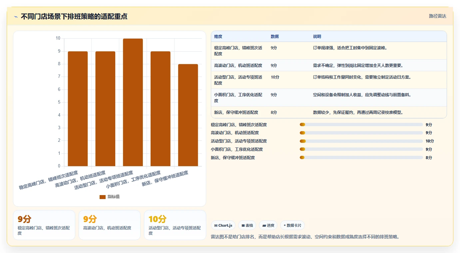This screenshot has width=460, height=253.
Task: Click x-axis label 稳定高峰门店，错峰班次适配度
Action: (x=48, y=180)
